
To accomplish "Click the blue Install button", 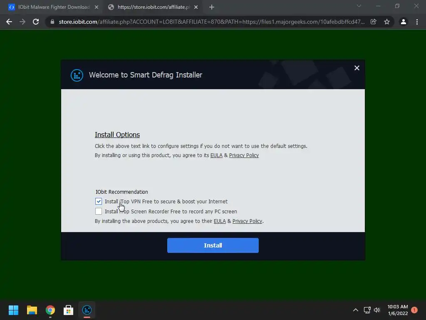I will [213, 245].
